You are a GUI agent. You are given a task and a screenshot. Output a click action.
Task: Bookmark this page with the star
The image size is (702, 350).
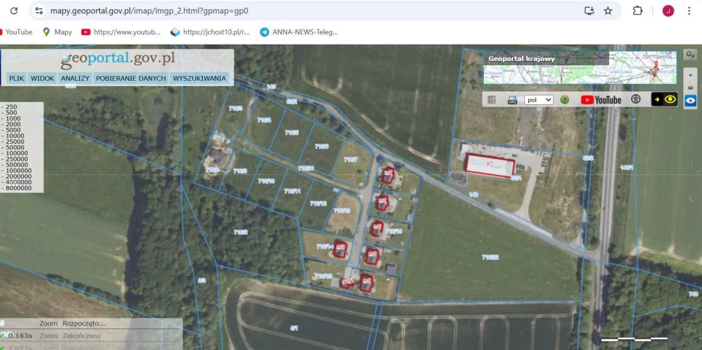tap(608, 10)
